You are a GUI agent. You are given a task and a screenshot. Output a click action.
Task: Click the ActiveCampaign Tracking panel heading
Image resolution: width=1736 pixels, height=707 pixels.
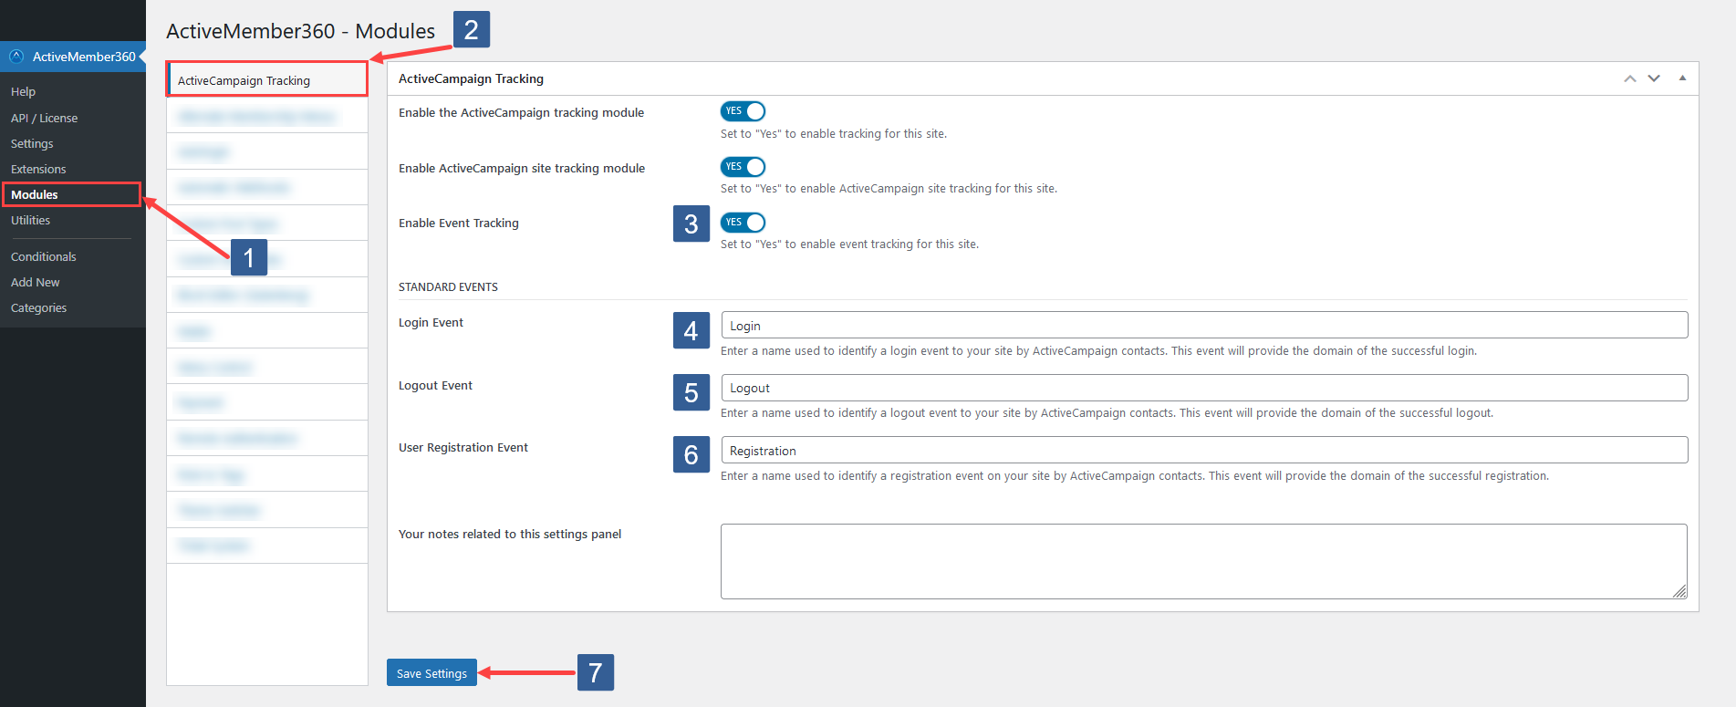(471, 78)
